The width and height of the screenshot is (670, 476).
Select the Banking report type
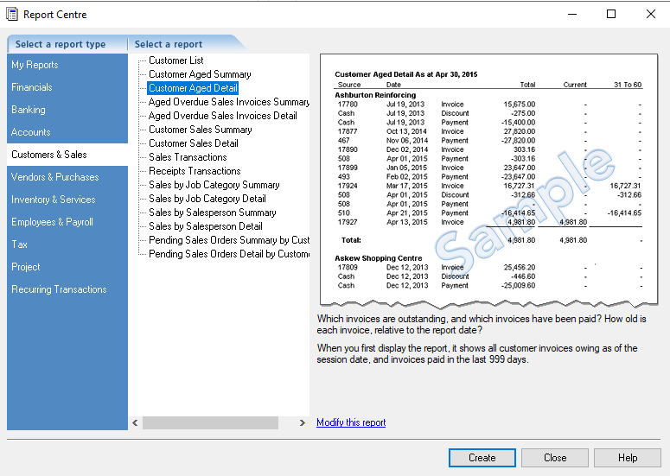coord(29,110)
